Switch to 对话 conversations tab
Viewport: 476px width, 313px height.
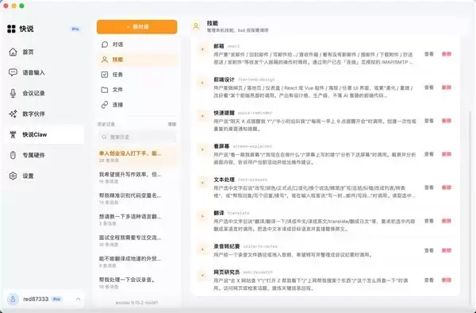137,44
